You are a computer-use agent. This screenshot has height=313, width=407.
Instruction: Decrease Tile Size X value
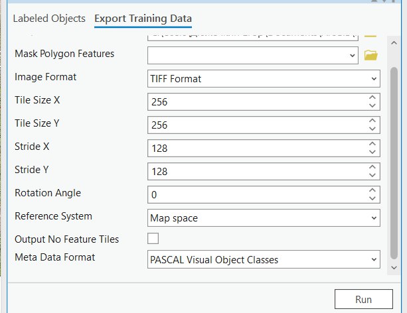click(372, 105)
